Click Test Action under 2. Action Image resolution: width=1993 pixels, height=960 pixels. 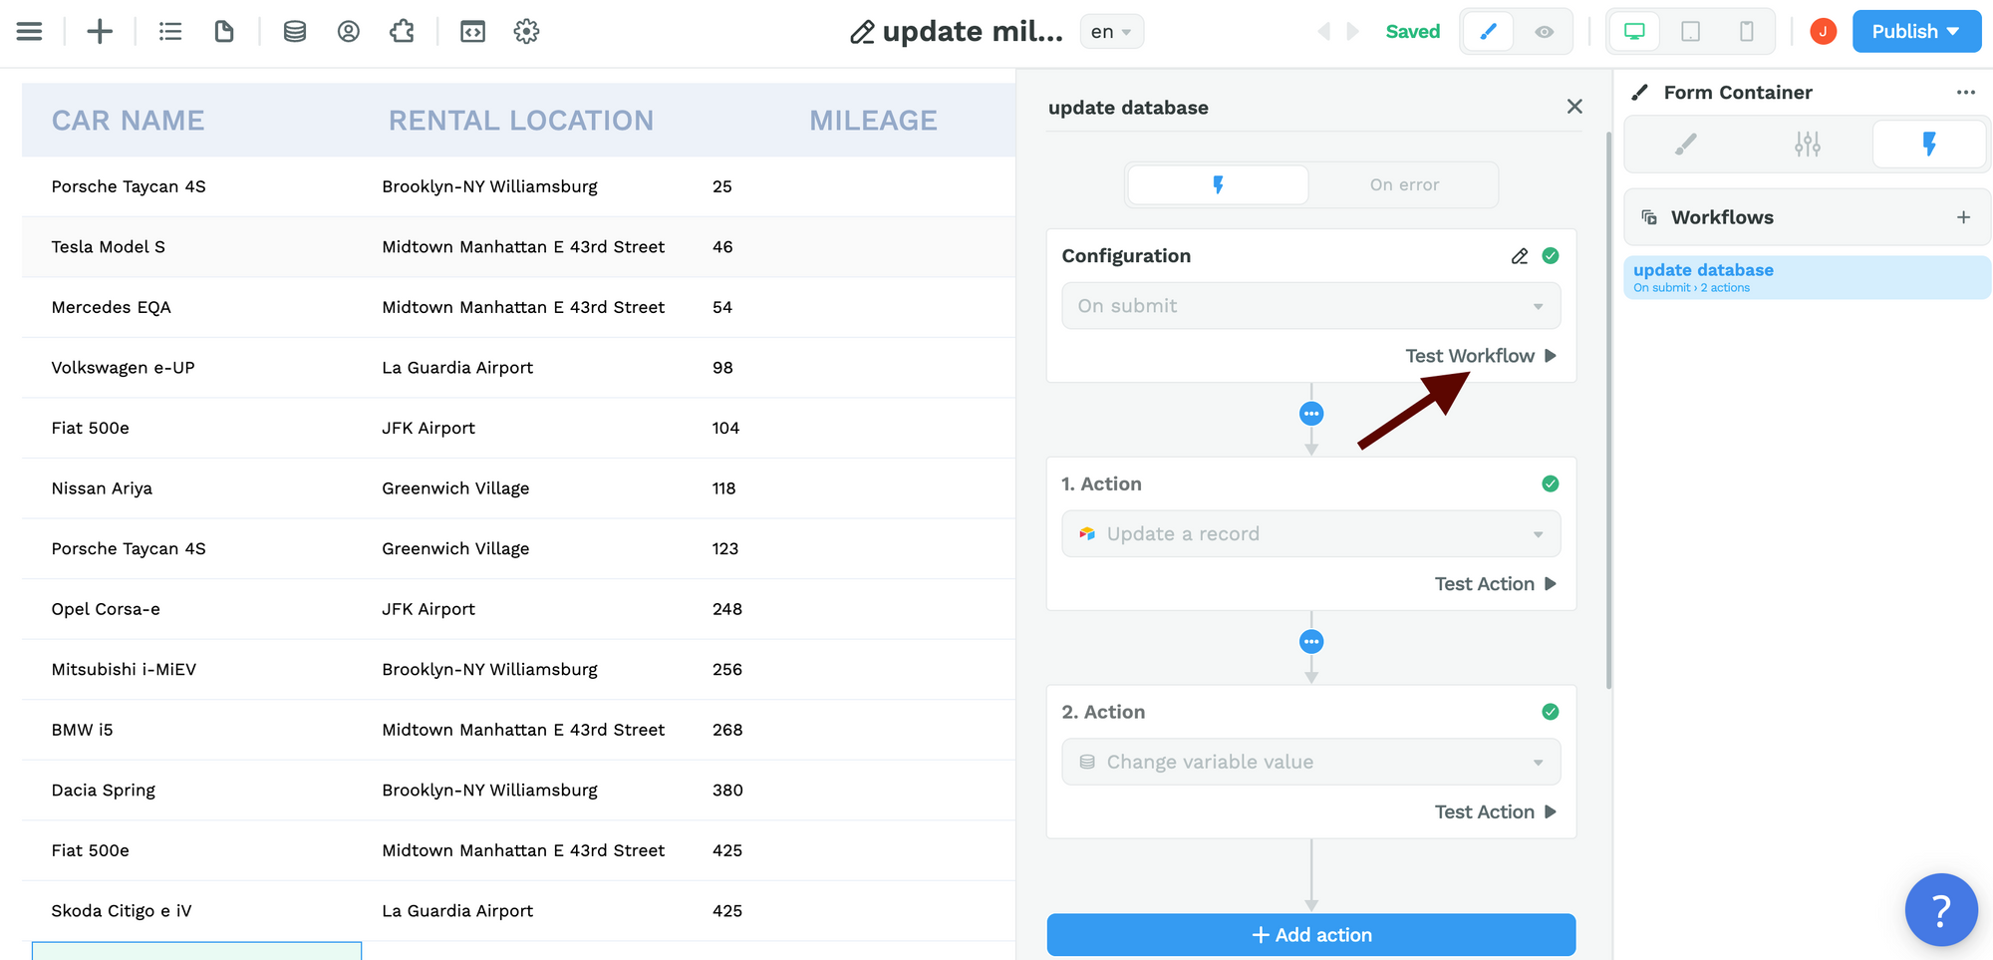click(x=1495, y=812)
